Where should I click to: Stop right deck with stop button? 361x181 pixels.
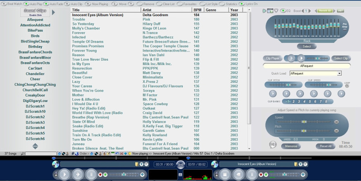tap(225, 175)
